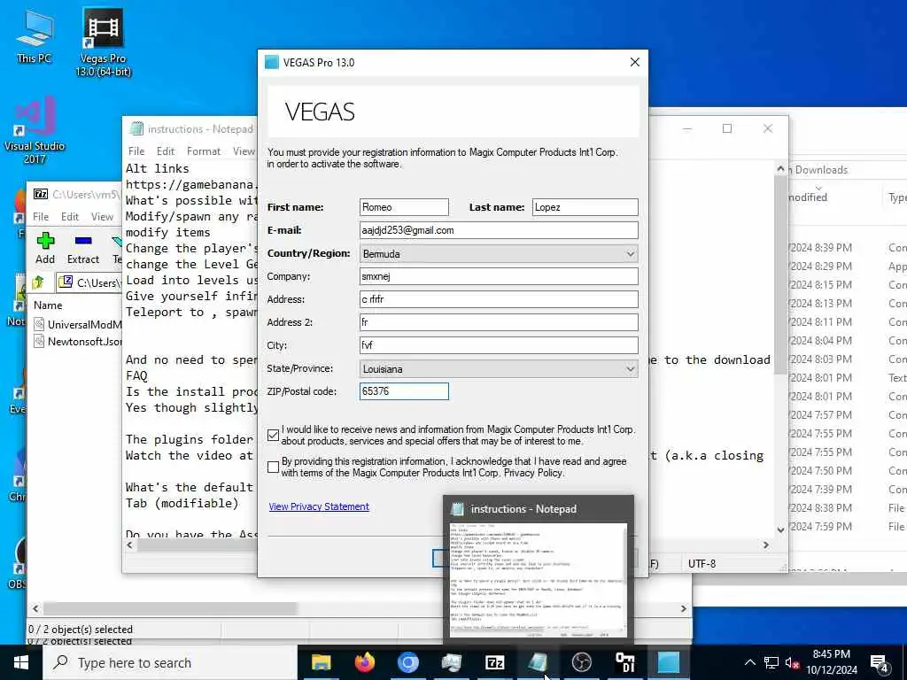Image resolution: width=907 pixels, height=680 pixels.
Task: Check the privacy policy agreement checkbox
Action: pos(274,467)
